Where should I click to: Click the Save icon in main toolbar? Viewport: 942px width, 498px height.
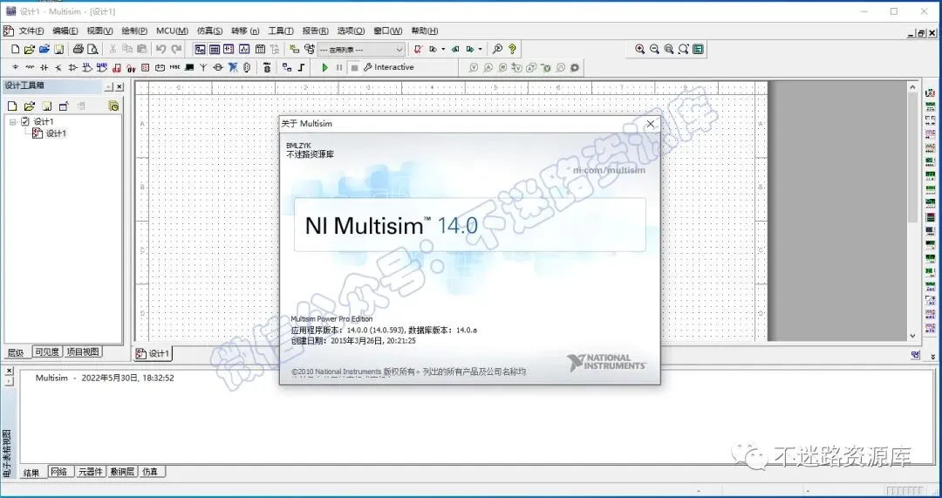(59, 49)
